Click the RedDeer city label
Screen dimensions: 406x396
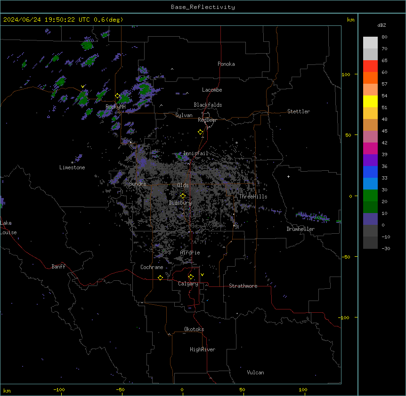(x=207, y=120)
